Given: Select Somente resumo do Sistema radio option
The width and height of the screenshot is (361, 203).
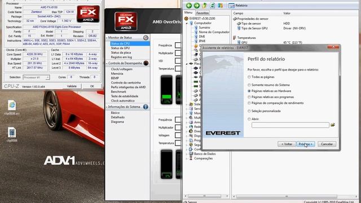Looking at the screenshot, I should pyautogui.click(x=249, y=85).
